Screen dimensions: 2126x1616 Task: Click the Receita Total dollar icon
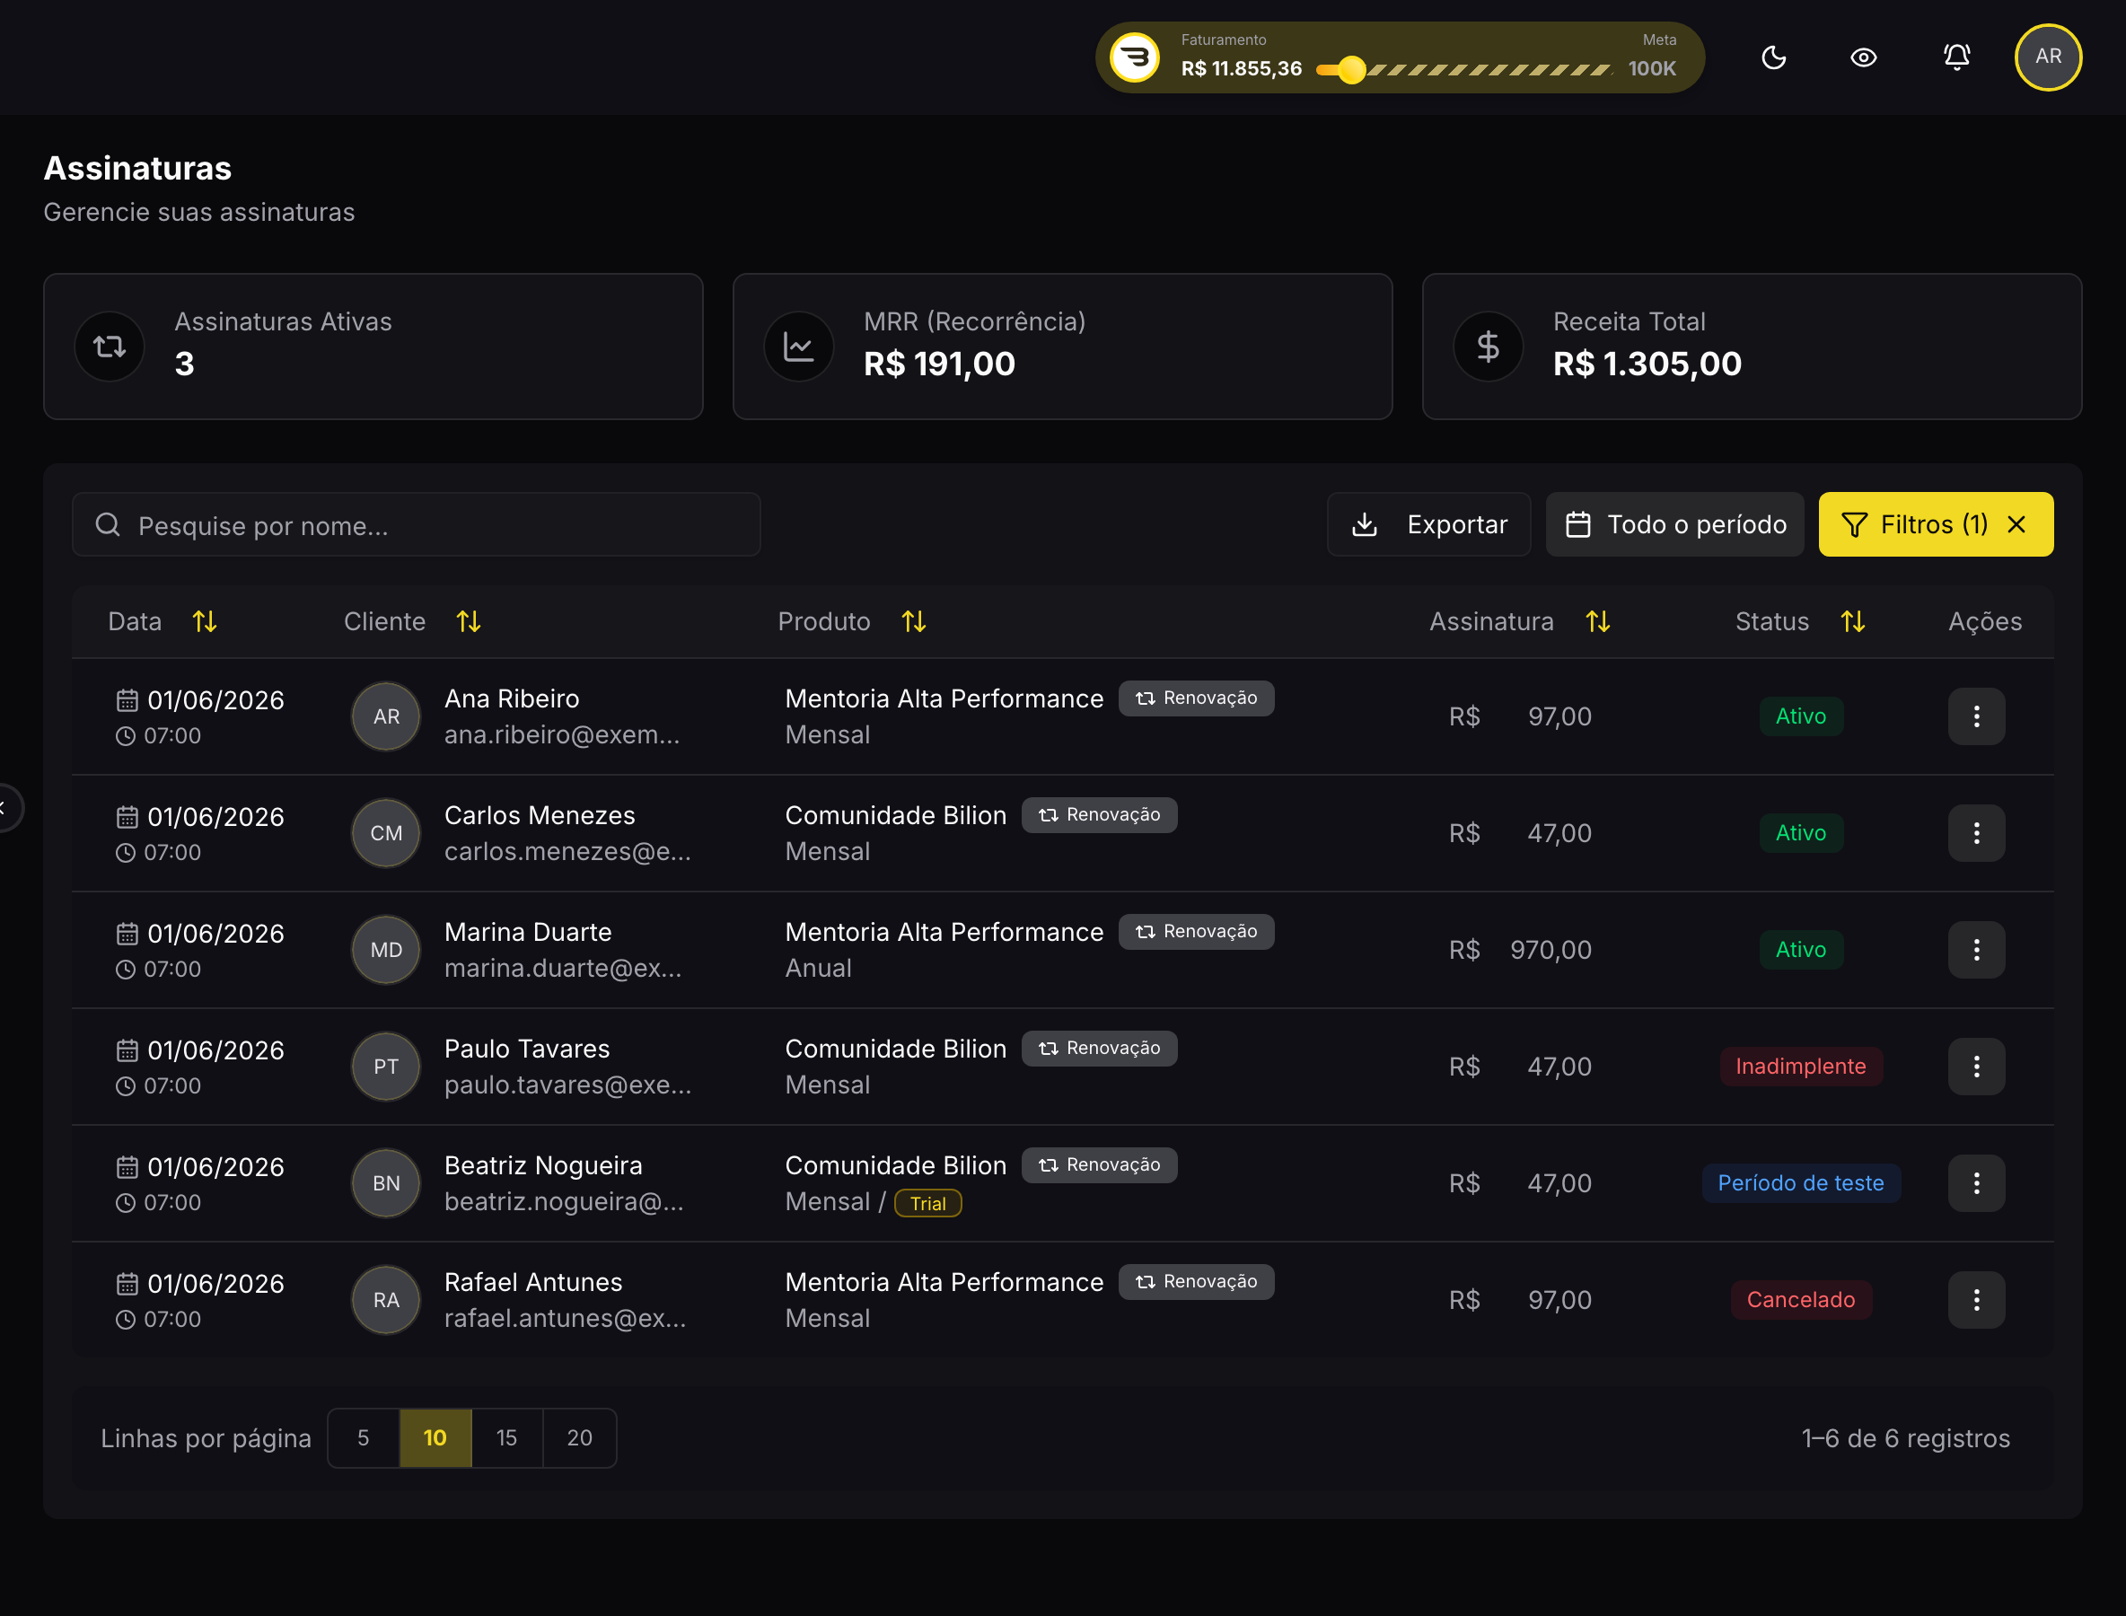(x=1489, y=347)
